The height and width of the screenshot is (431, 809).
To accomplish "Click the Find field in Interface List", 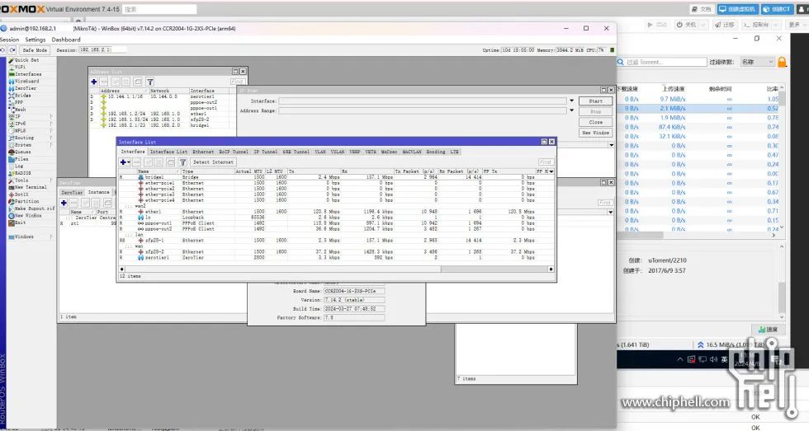I will (x=546, y=162).
